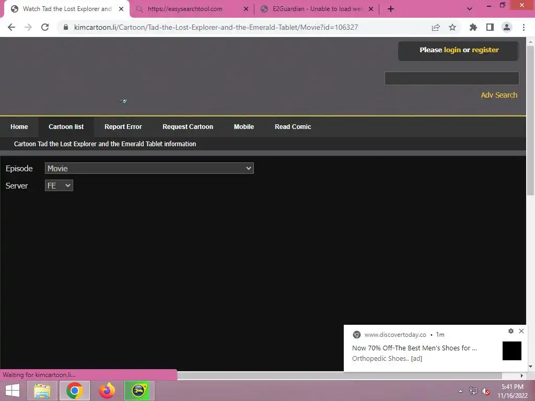Expand the tab search chevron

[470, 9]
